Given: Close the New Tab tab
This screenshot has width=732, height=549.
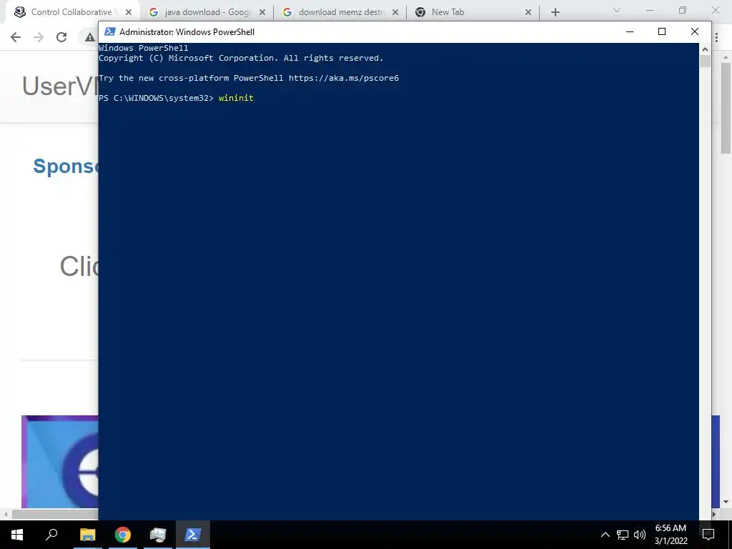Looking at the screenshot, I should pos(528,13).
